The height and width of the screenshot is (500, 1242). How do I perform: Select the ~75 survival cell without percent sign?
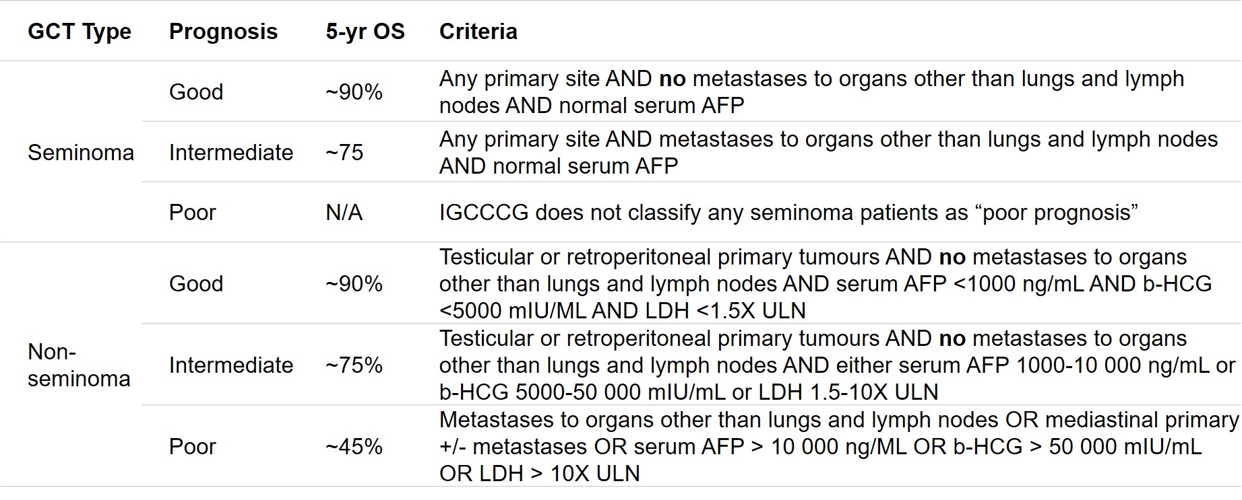344,153
